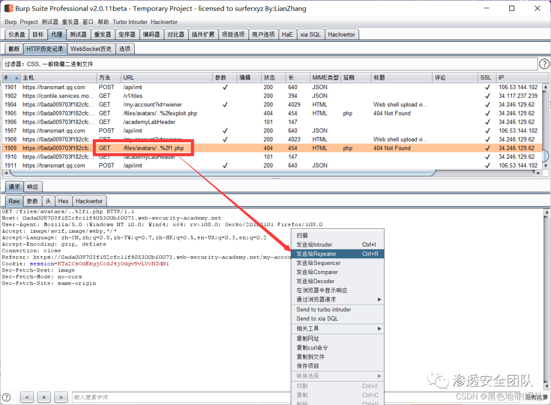
Task: Click the 过滤器 filter bar
Action: point(269,64)
